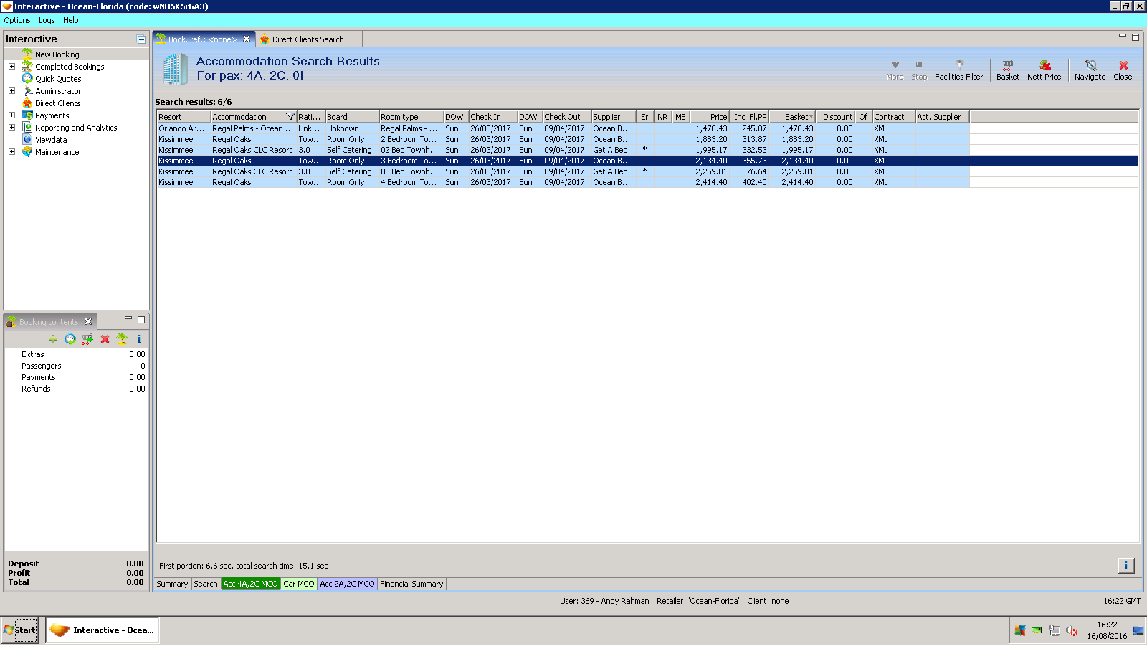Select the Acc 4A,2C MCO tab
The height and width of the screenshot is (664, 1147).
point(250,584)
